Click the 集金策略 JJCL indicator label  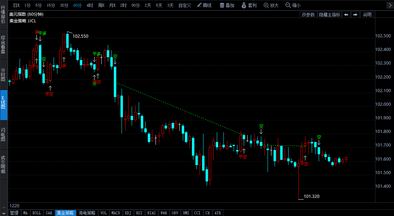(23, 21)
